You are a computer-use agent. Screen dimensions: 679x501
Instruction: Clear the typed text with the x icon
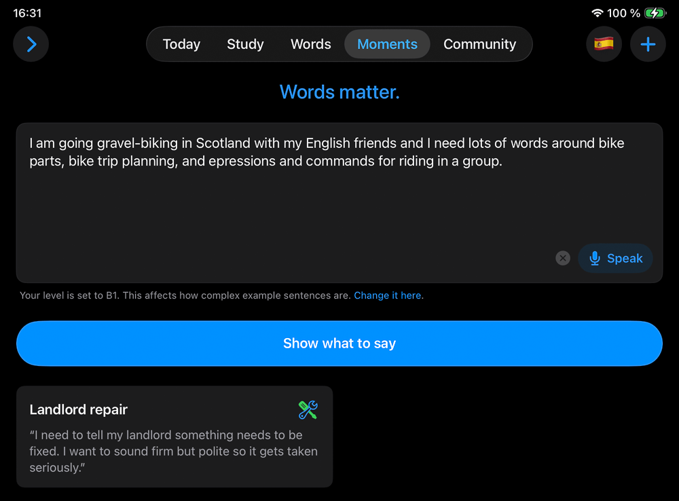[x=563, y=258]
